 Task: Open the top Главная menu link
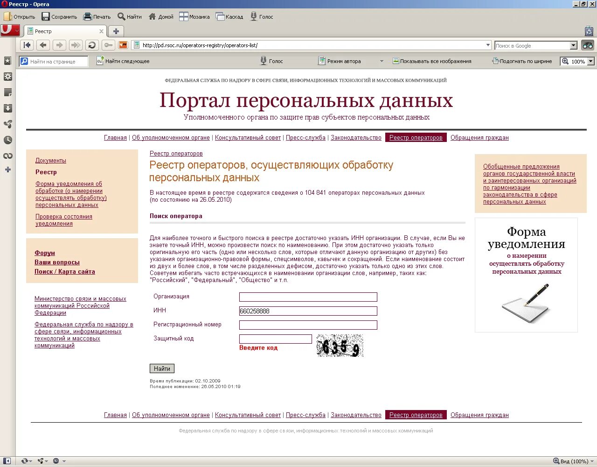pyautogui.click(x=115, y=137)
